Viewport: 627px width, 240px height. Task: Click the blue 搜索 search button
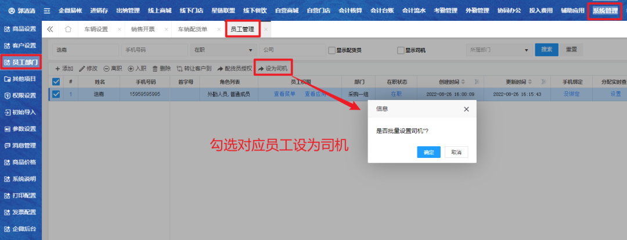click(546, 50)
